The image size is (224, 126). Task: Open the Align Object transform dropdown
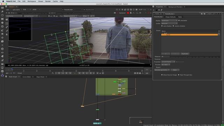[x=70, y=16]
